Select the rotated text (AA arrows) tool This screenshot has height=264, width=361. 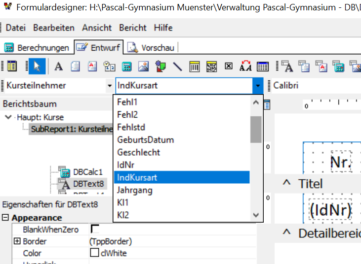(x=245, y=66)
